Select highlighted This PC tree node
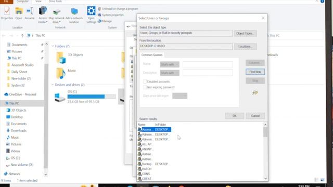Screen dimensions: 333x187 [14, 103]
